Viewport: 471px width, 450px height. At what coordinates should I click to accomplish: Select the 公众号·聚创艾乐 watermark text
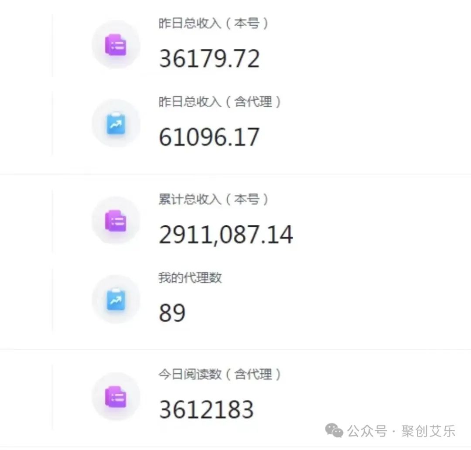401,430
